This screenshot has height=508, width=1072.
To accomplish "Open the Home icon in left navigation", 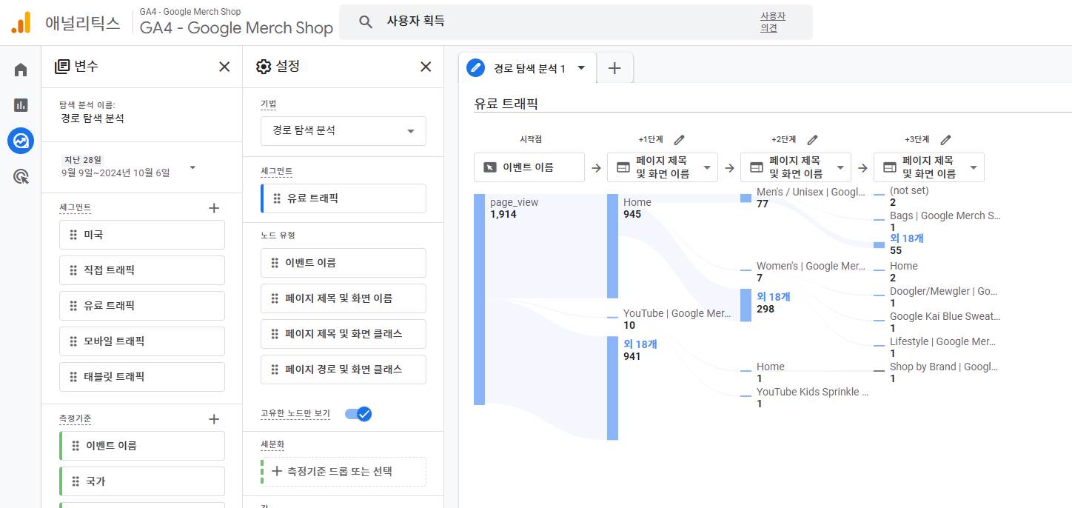I will point(21,70).
